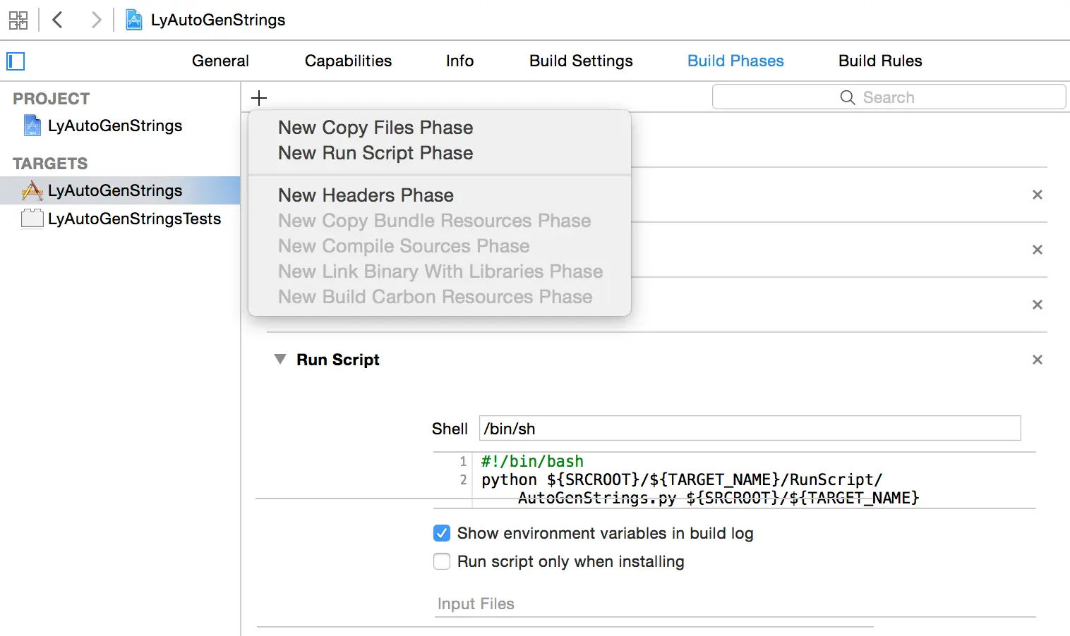Go back with the left chevron

coord(58,20)
